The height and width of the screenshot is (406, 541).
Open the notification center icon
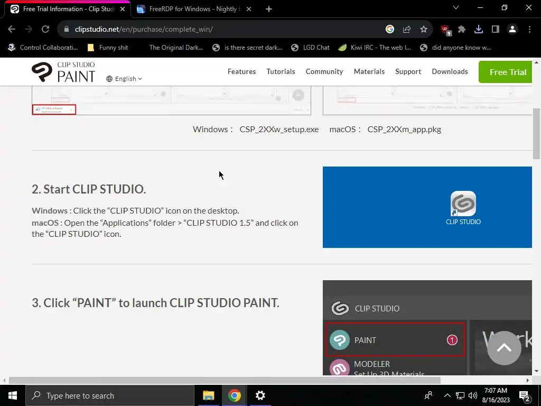(x=525, y=396)
